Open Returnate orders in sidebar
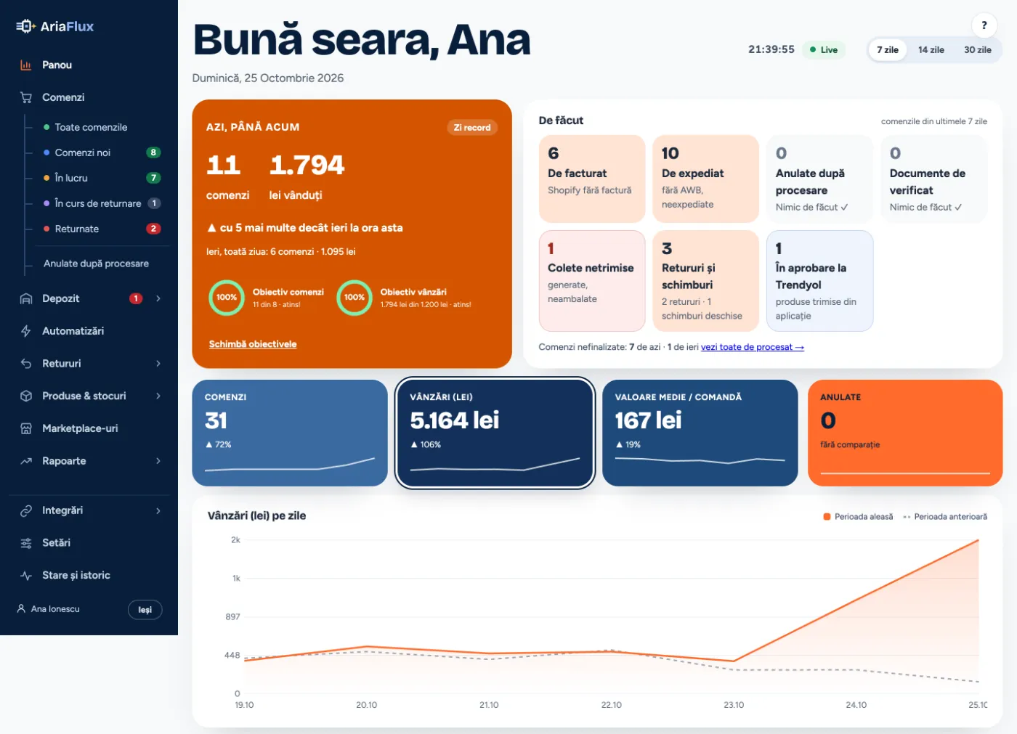The width and height of the screenshot is (1017, 734). tap(102, 229)
